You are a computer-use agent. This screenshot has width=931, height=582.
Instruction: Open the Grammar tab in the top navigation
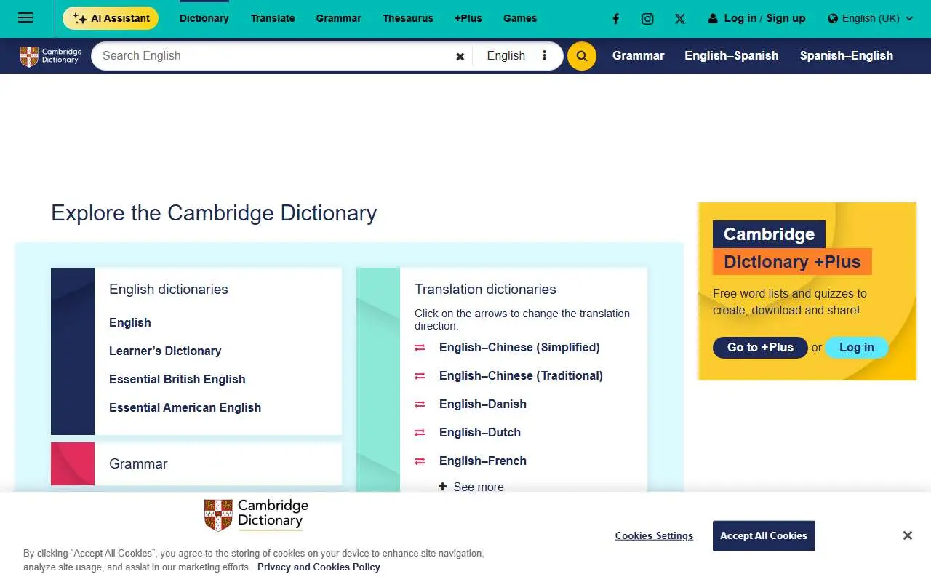339,18
